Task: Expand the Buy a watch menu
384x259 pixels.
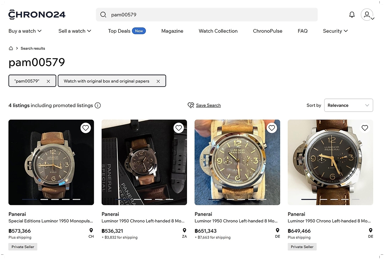Action: pyautogui.click(x=25, y=31)
